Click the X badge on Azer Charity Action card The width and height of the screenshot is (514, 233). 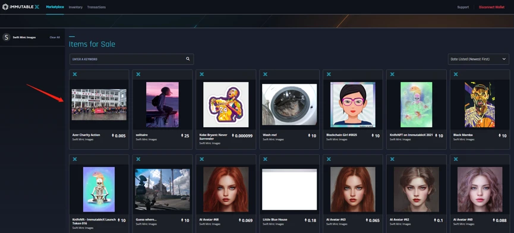point(75,74)
